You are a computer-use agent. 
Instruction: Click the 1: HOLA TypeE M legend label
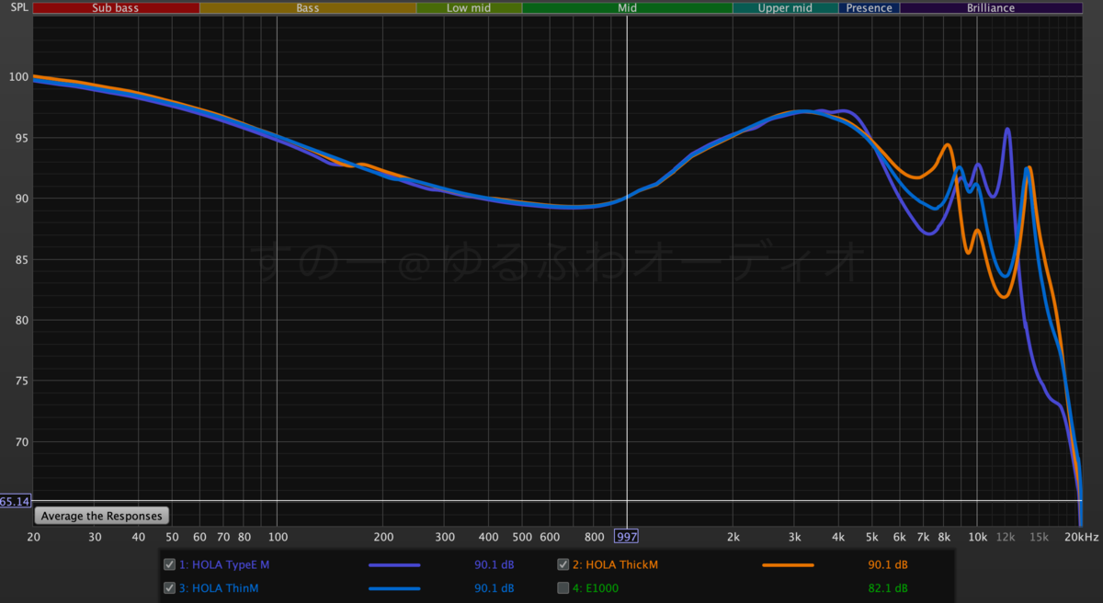[x=224, y=564]
